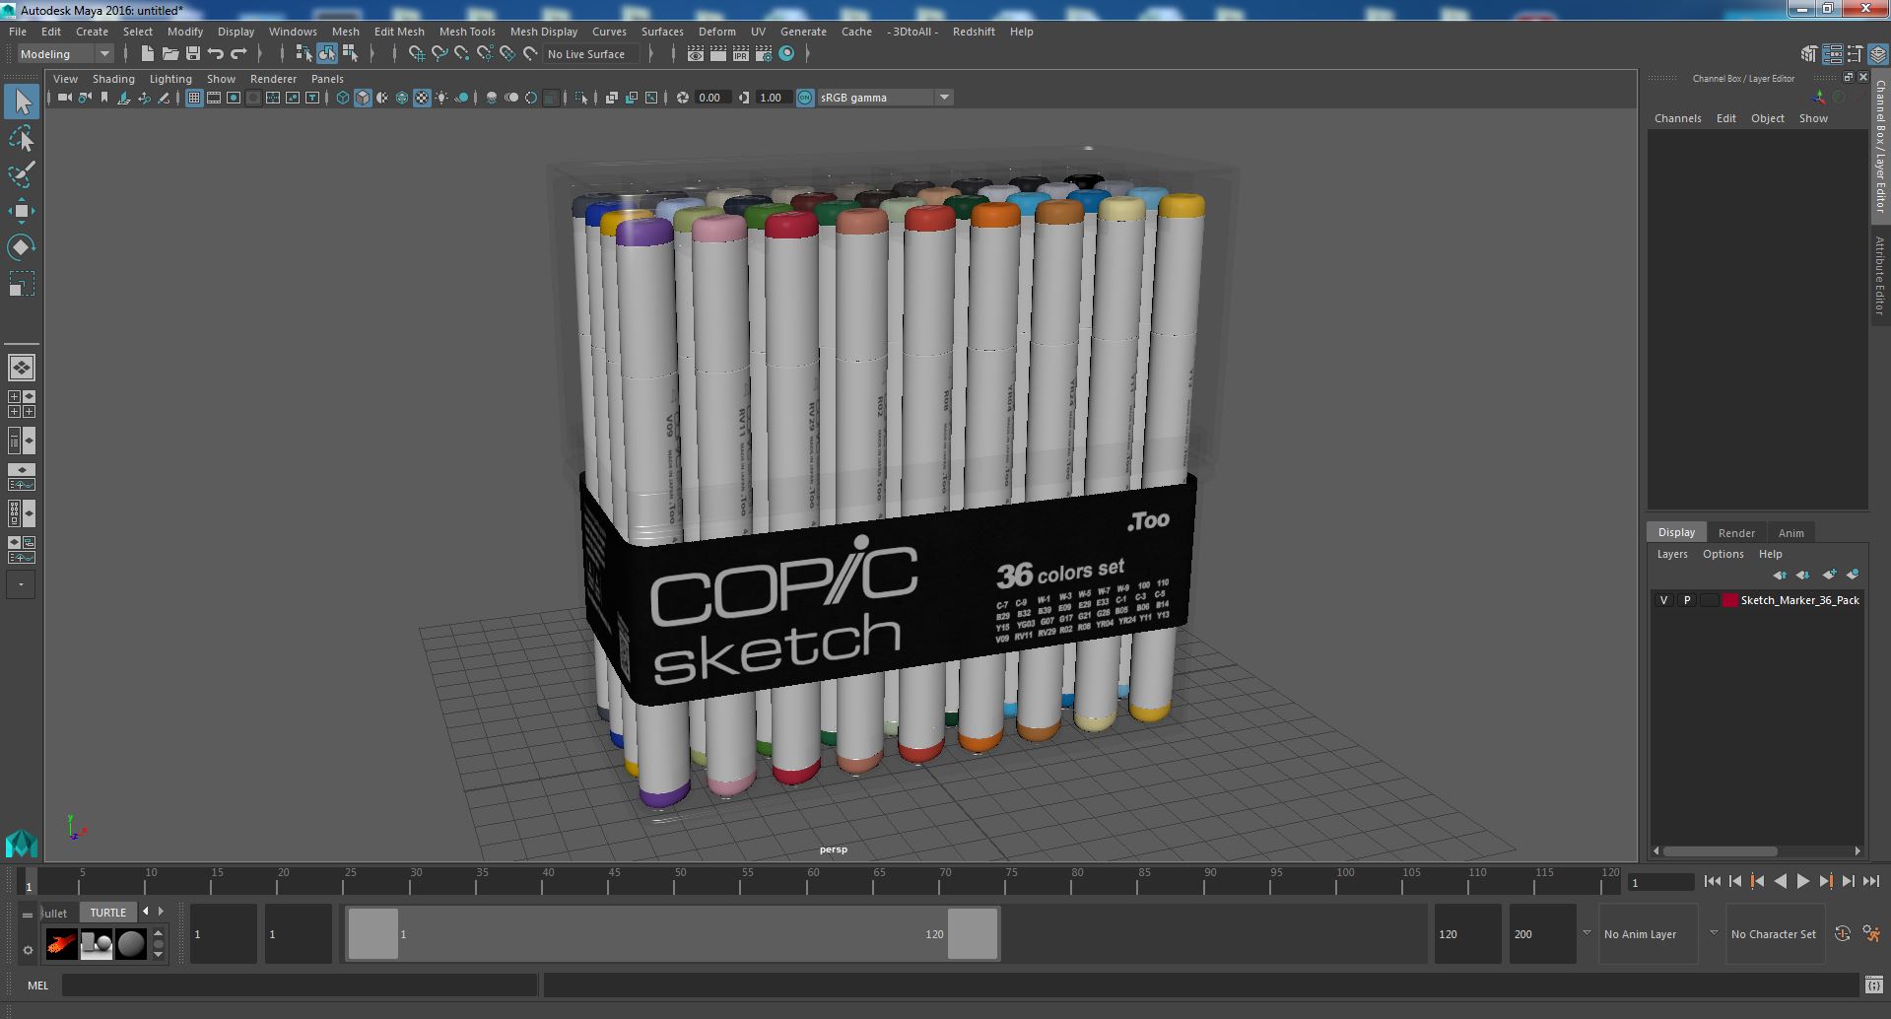The width and height of the screenshot is (1891, 1019).
Task: Redo the last action
Action: [238, 54]
